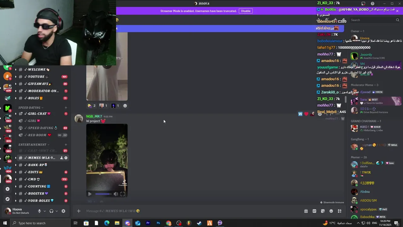The height and width of the screenshot is (227, 403).
Task: Open the emoji picker
Action: click(x=331, y=211)
